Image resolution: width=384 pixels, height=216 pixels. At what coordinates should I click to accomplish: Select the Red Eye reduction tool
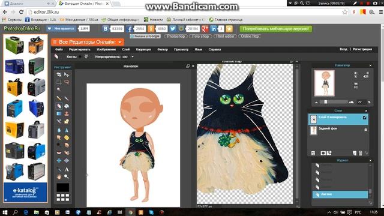click(59, 153)
